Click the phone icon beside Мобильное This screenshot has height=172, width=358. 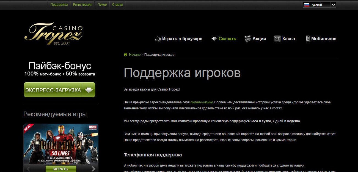point(308,39)
